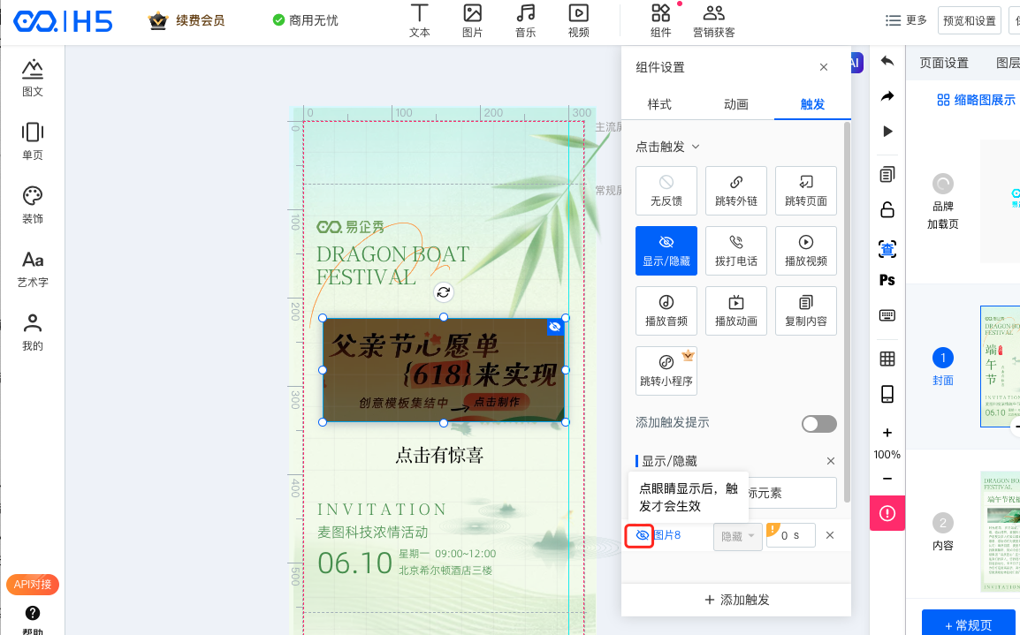Open the 页面设置 tab
The image size is (1020, 635).
[944, 63]
